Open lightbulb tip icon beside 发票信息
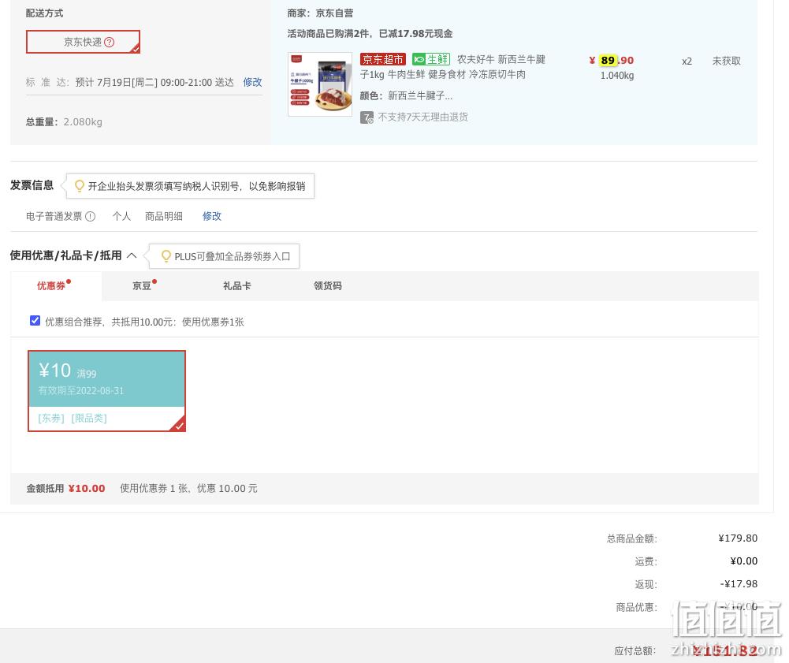Screen dimensions: 789x663 79,186
